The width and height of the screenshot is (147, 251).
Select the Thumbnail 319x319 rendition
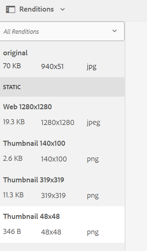click(x=62, y=188)
